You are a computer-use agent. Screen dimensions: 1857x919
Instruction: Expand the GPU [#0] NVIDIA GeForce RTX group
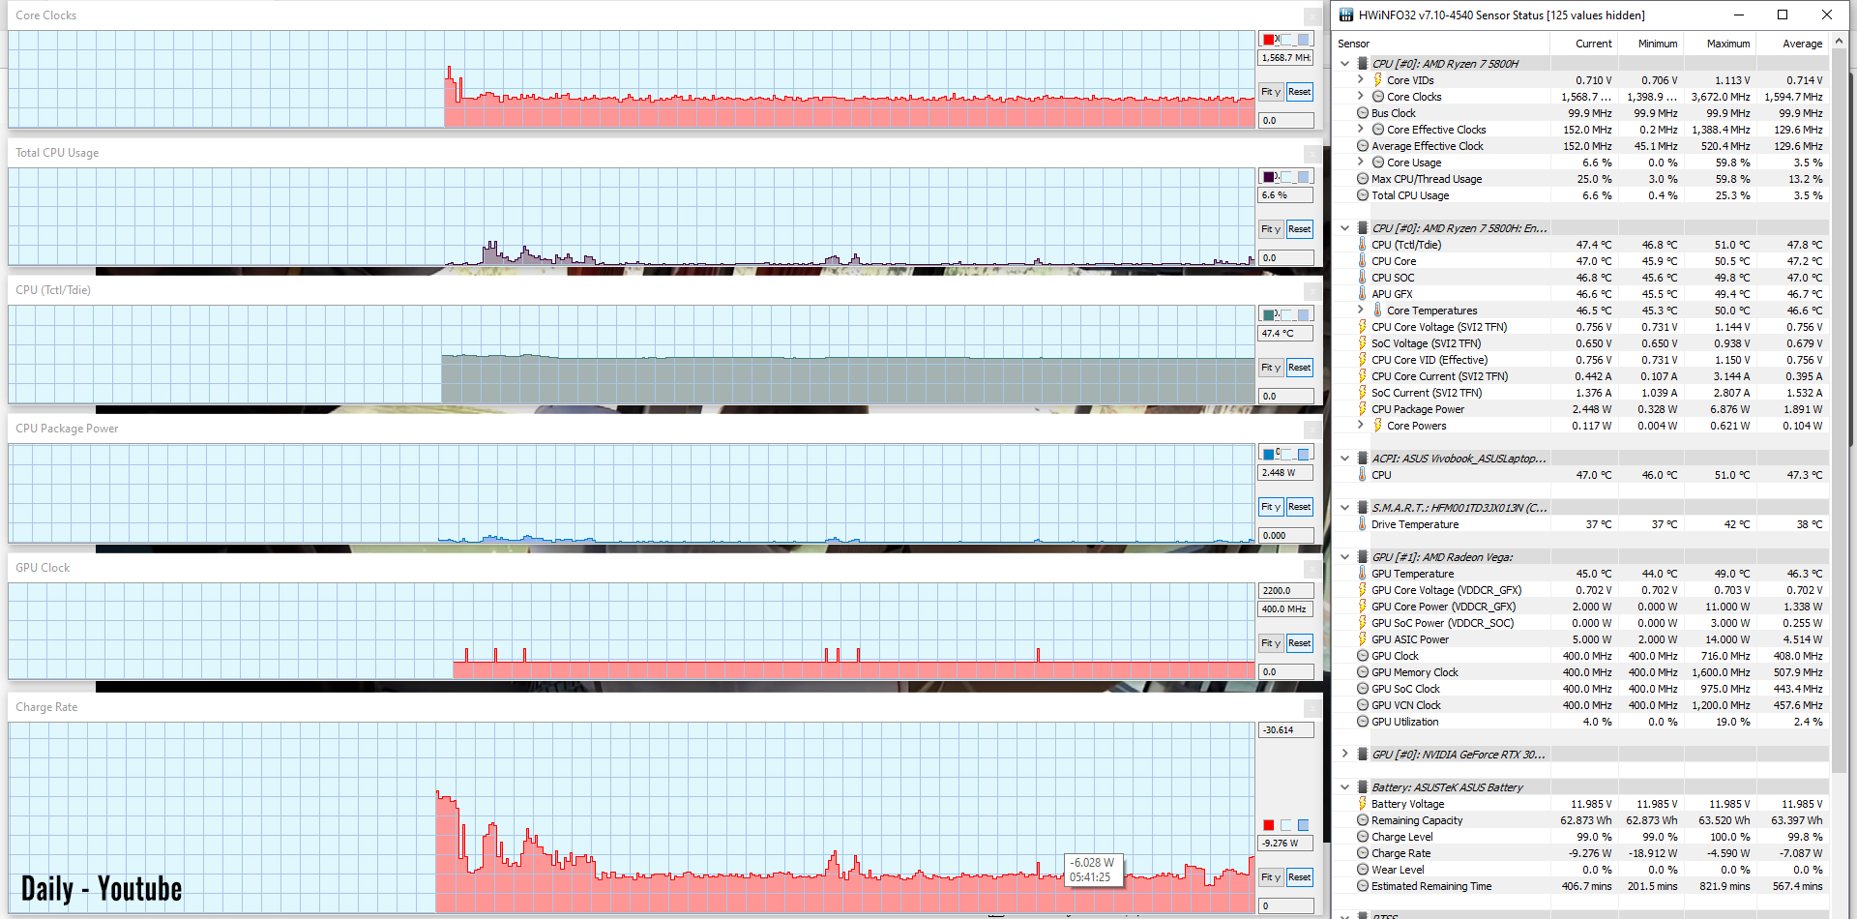(x=1345, y=755)
